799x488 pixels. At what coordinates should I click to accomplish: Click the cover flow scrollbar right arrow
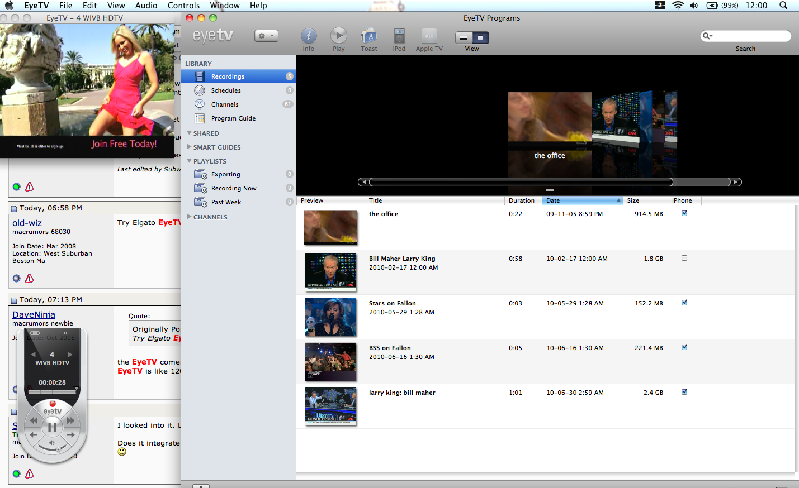point(736,182)
